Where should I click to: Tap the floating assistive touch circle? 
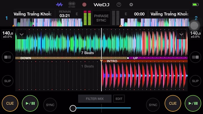[x=194, y=26]
